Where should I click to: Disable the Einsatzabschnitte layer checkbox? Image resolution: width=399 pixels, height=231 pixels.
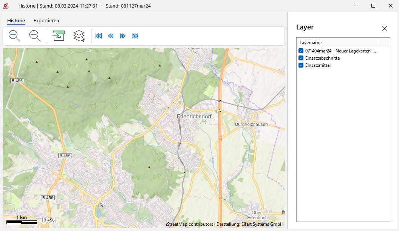(301, 58)
